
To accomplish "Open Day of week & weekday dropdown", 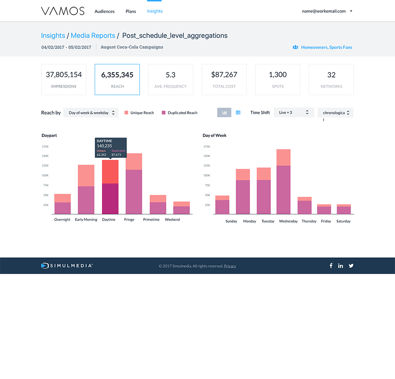I will 91,113.
